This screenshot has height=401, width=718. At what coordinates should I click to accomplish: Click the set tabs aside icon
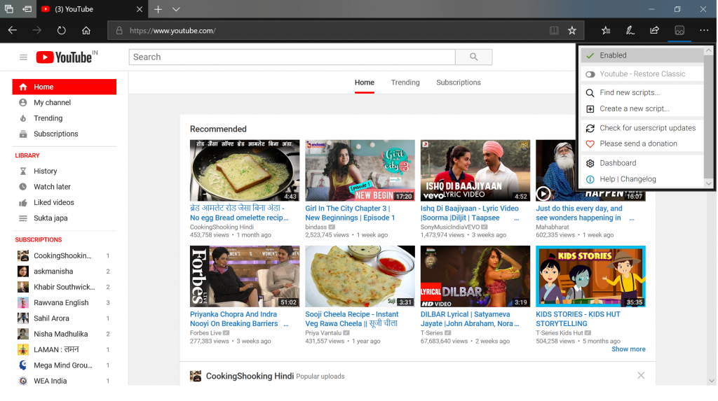click(27, 9)
